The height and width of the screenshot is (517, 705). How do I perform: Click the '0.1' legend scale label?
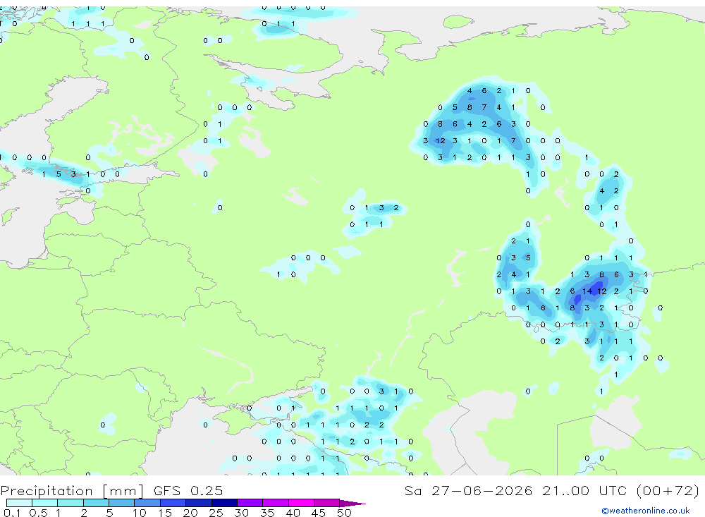[12, 513]
